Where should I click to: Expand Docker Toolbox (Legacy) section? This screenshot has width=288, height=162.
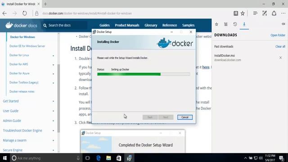pos(53,83)
